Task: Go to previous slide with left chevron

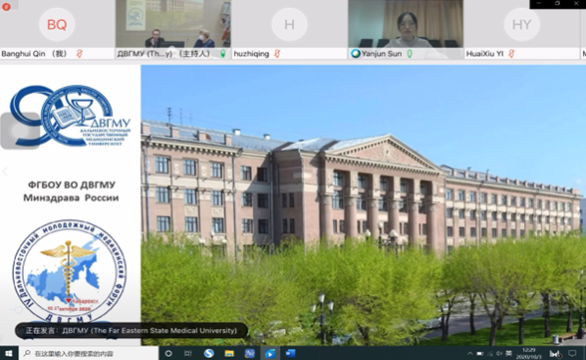Action: 5,172
